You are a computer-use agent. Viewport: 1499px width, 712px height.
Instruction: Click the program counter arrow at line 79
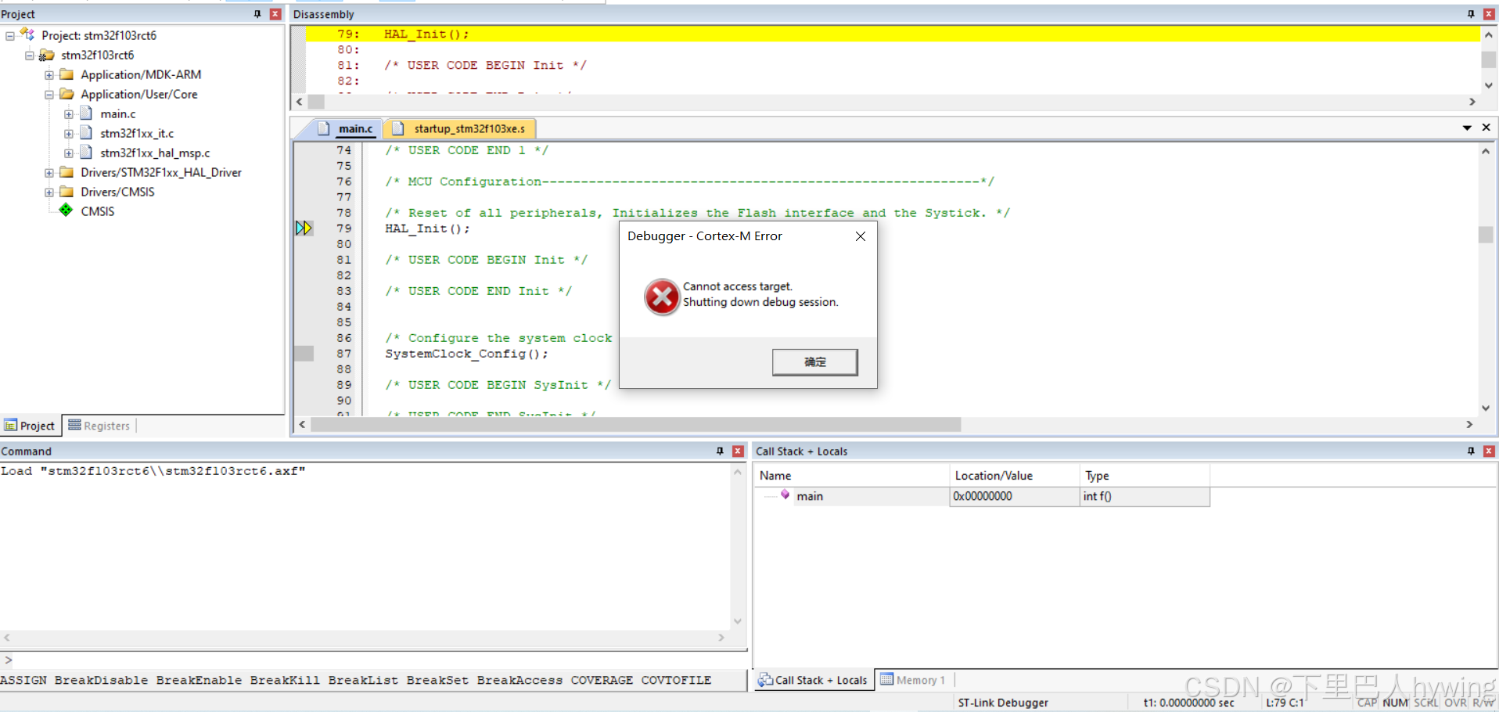304,228
